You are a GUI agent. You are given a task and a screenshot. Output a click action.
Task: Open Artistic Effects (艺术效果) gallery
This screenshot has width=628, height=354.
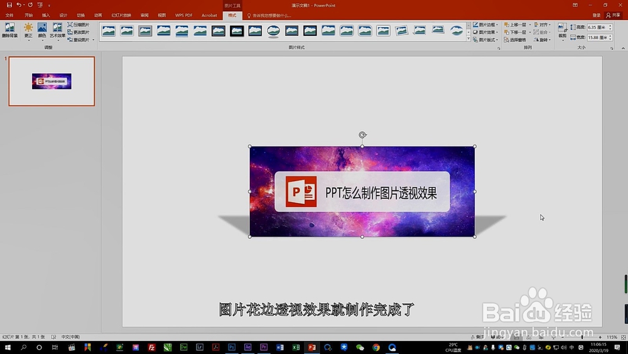[57, 30]
